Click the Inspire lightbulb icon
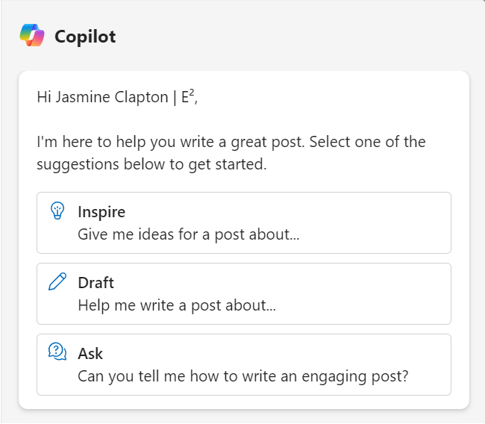Image resolution: width=485 pixels, height=424 pixels. click(57, 211)
